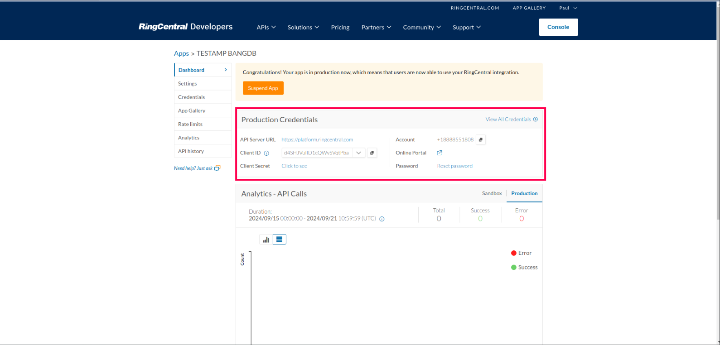Click the Success count value
The height and width of the screenshot is (345, 720).
[x=480, y=219]
